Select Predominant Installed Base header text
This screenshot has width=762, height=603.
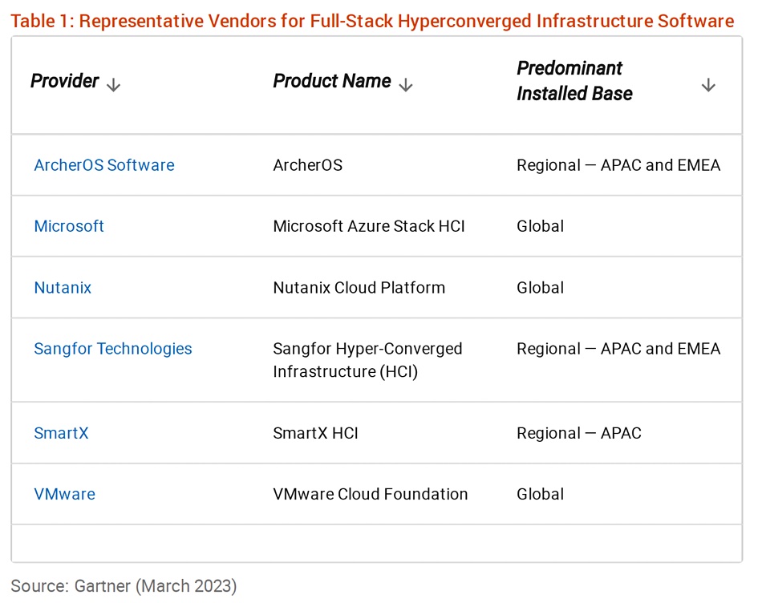pyautogui.click(x=574, y=81)
